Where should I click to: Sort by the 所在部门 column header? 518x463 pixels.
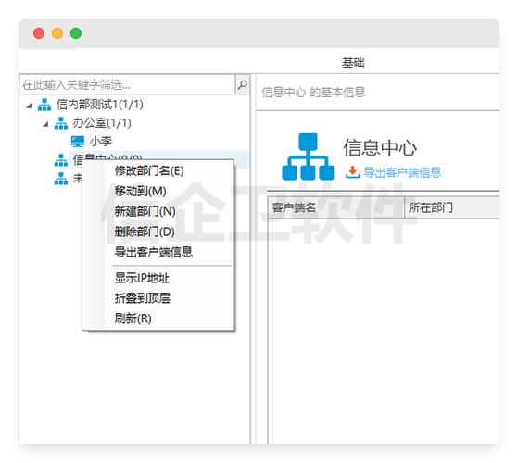click(451, 207)
